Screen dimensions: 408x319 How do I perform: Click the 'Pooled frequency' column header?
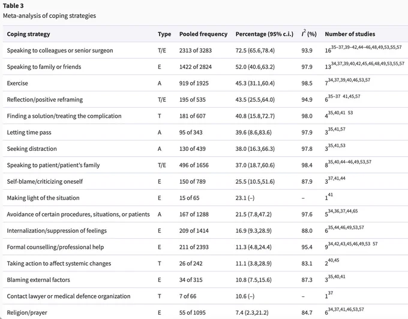203,34
